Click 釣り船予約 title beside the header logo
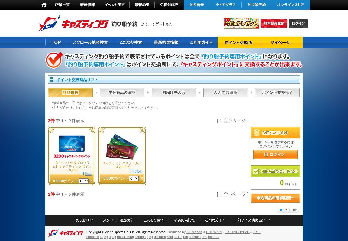The height and width of the screenshot is (241, 348). (124, 24)
